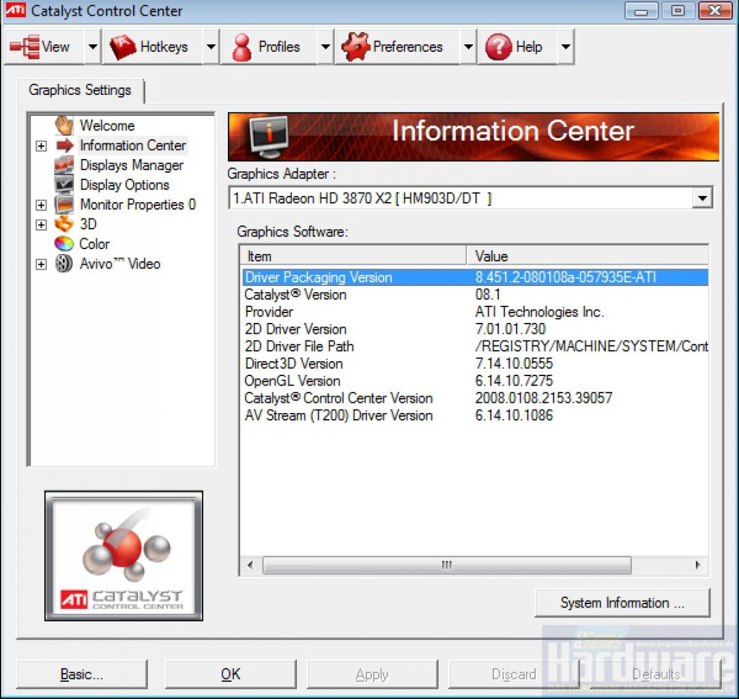Open the Help dropdown arrow
Image resolution: width=739 pixels, height=699 pixels.
point(566,46)
